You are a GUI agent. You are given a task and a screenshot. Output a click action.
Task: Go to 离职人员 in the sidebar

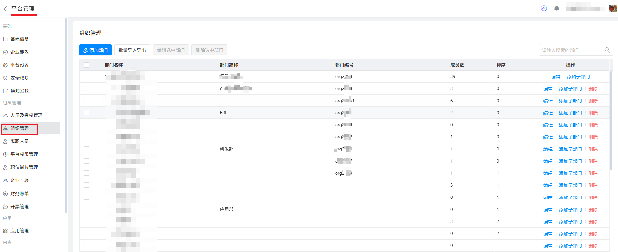pyautogui.click(x=20, y=141)
